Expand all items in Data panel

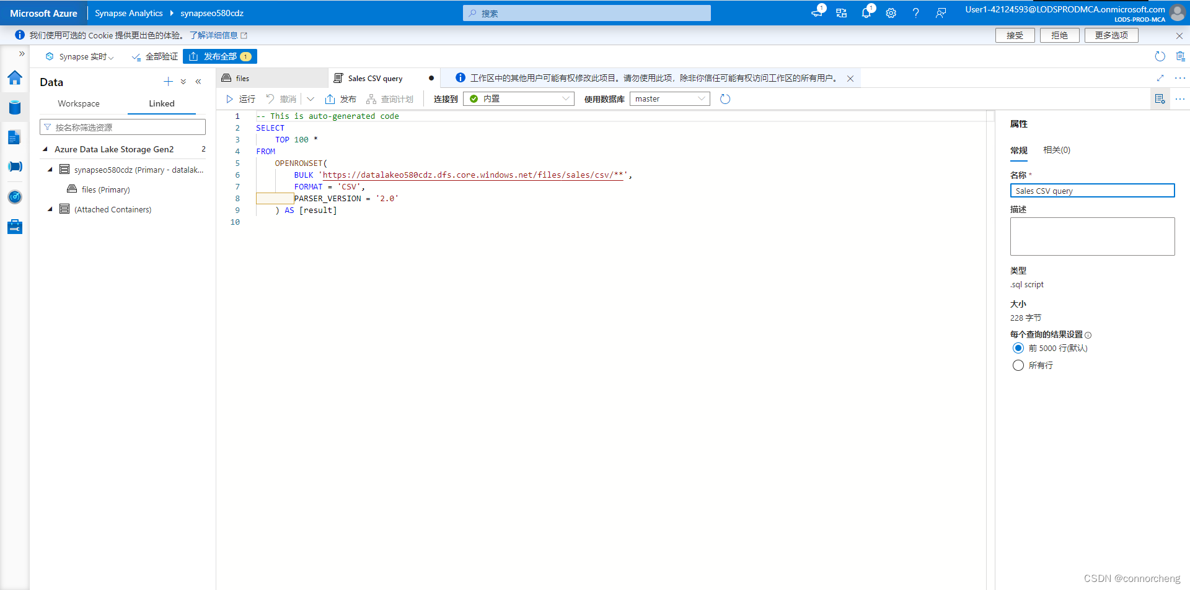tap(183, 82)
